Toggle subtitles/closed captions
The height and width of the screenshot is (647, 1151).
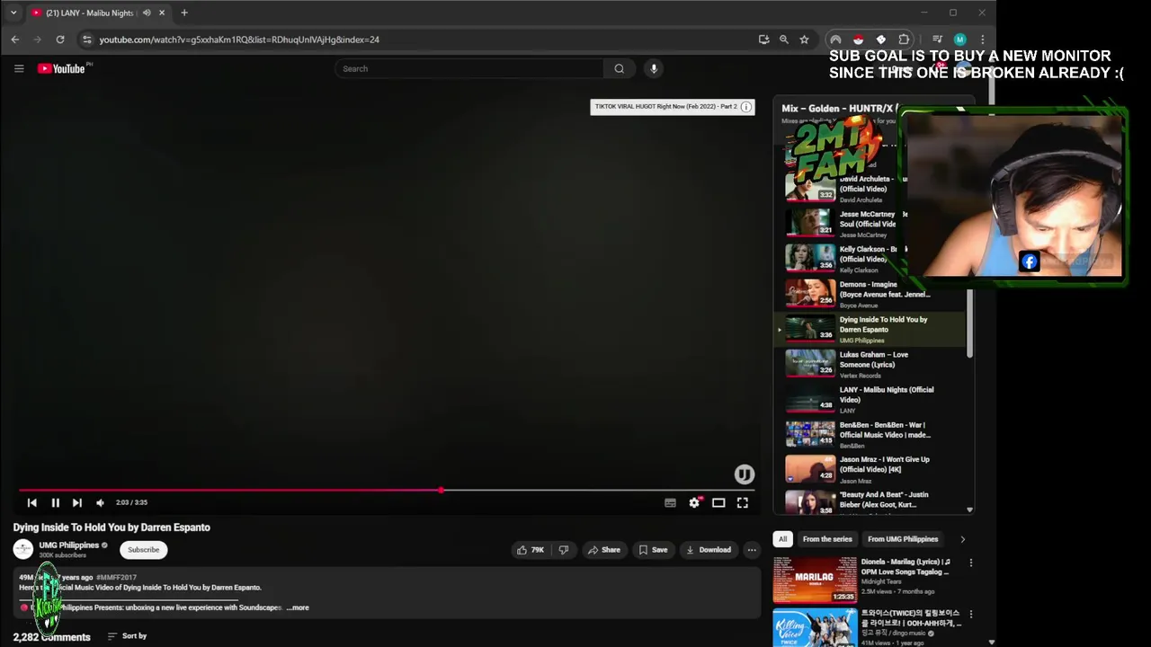point(670,502)
